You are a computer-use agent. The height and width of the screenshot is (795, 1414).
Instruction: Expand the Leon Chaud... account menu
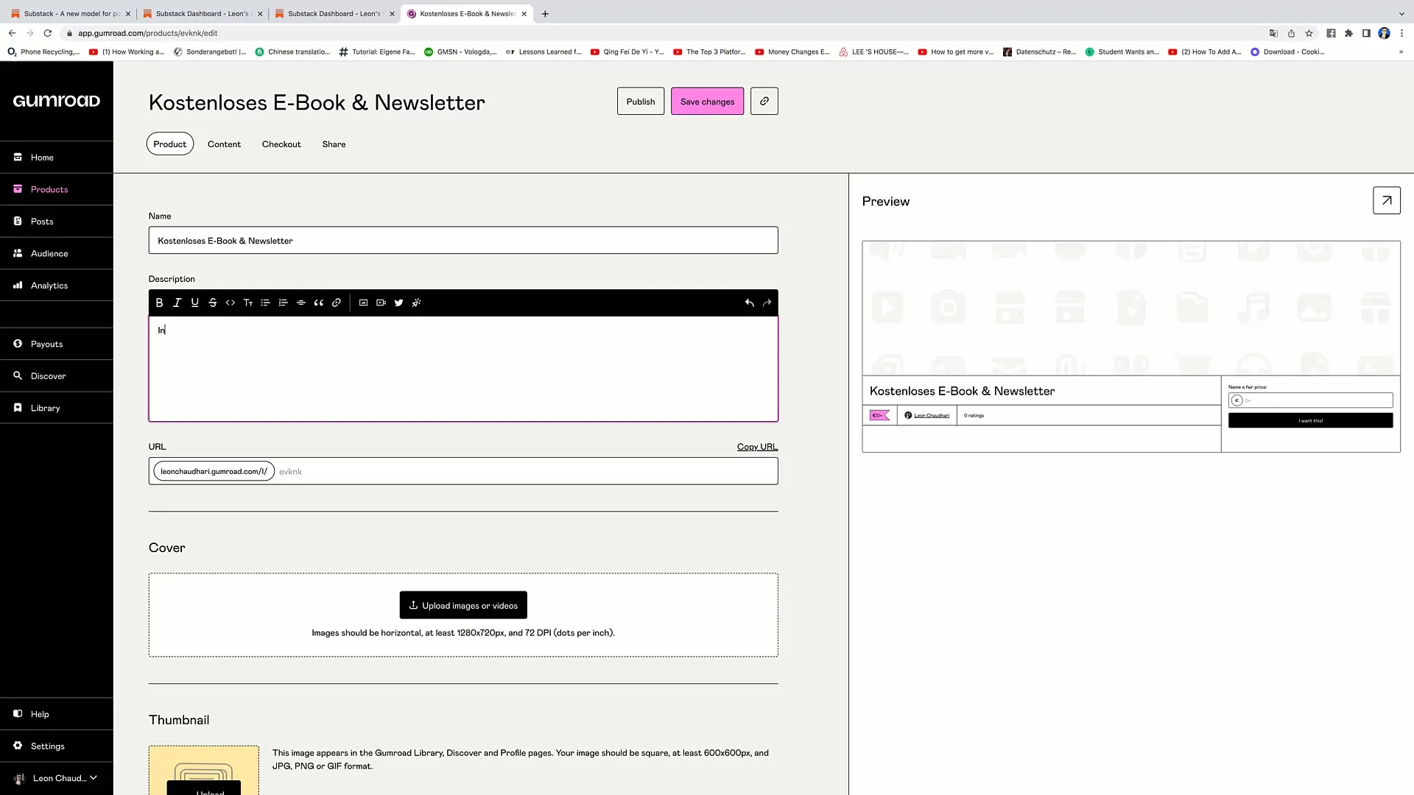click(57, 778)
